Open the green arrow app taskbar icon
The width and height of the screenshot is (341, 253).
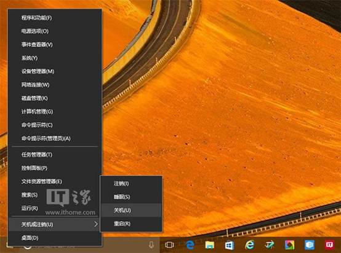point(270,245)
